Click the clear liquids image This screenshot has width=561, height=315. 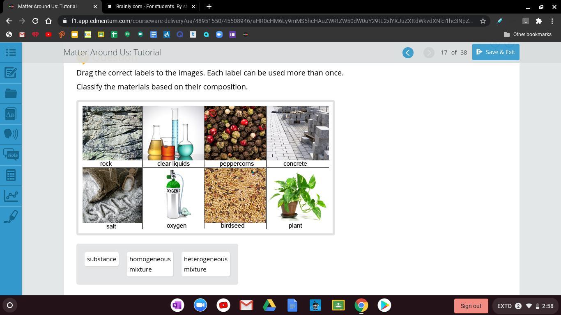click(x=173, y=133)
